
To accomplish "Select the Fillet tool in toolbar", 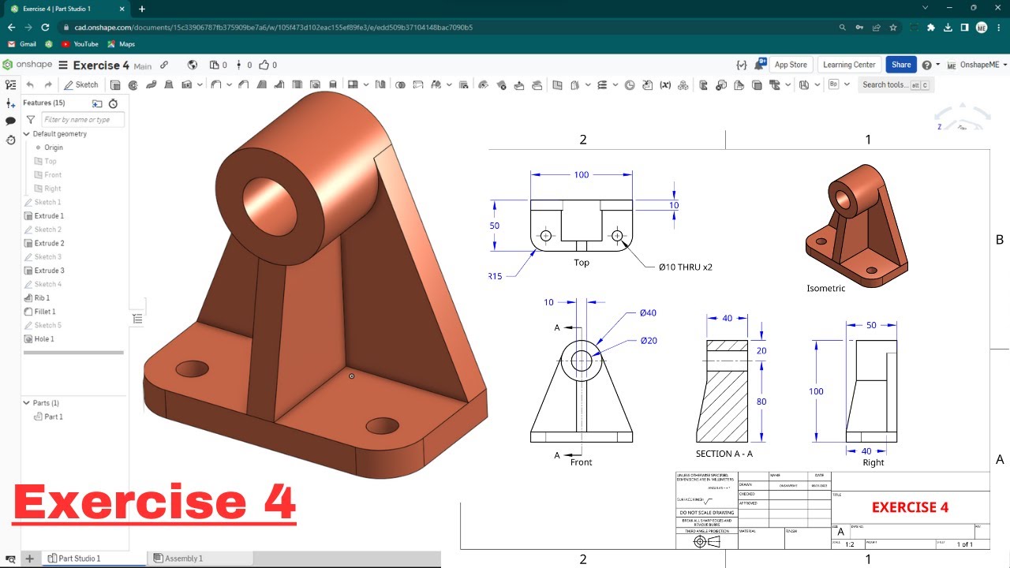I will point(216,84).
